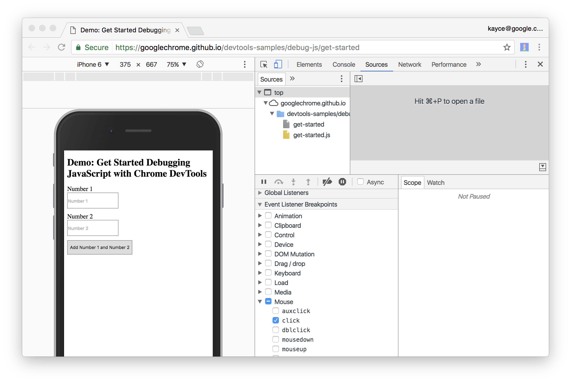Enable the Async checkbox
Image resolution: width=571 pixels, height=383 pixels.
(x=360, y=182)
